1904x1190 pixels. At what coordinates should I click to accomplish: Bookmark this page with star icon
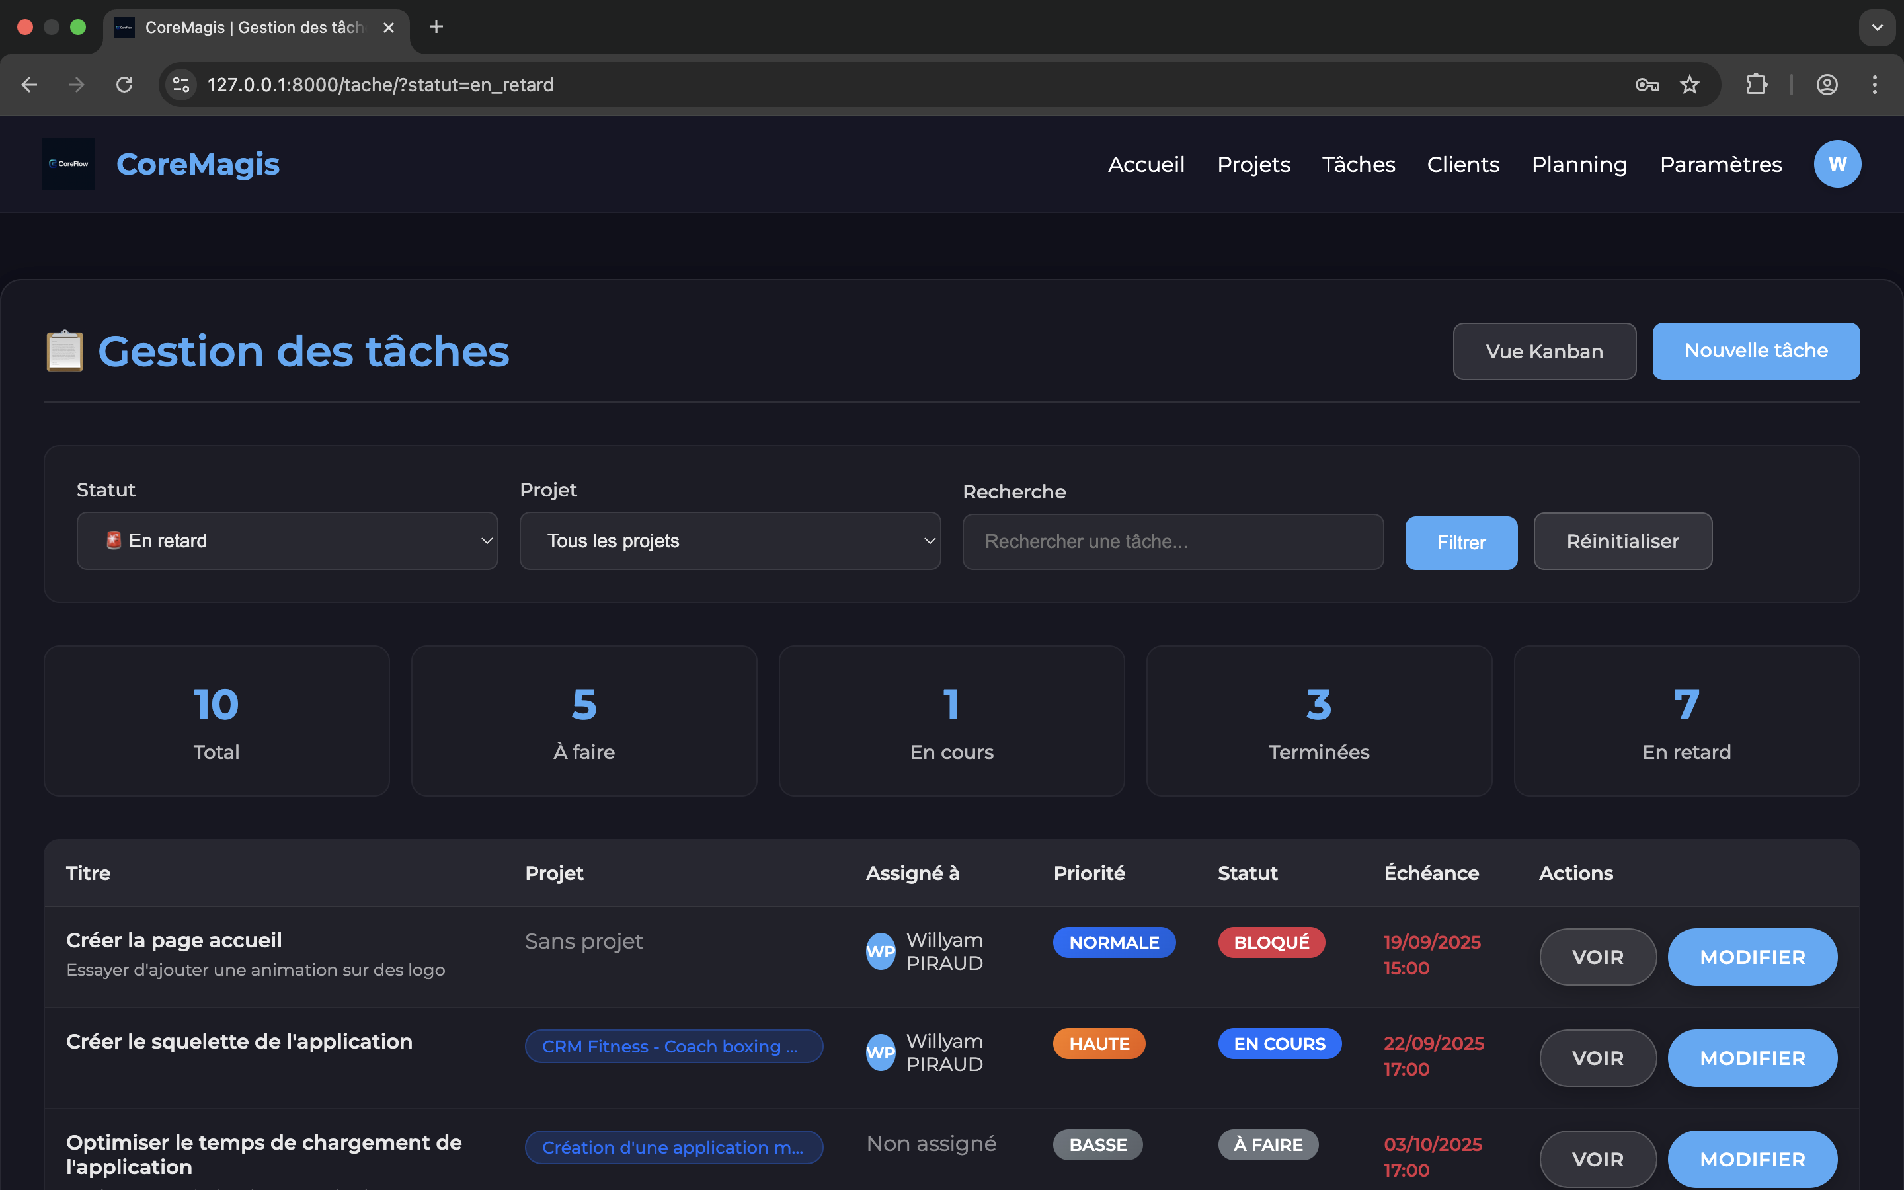tap(1689, 84)
